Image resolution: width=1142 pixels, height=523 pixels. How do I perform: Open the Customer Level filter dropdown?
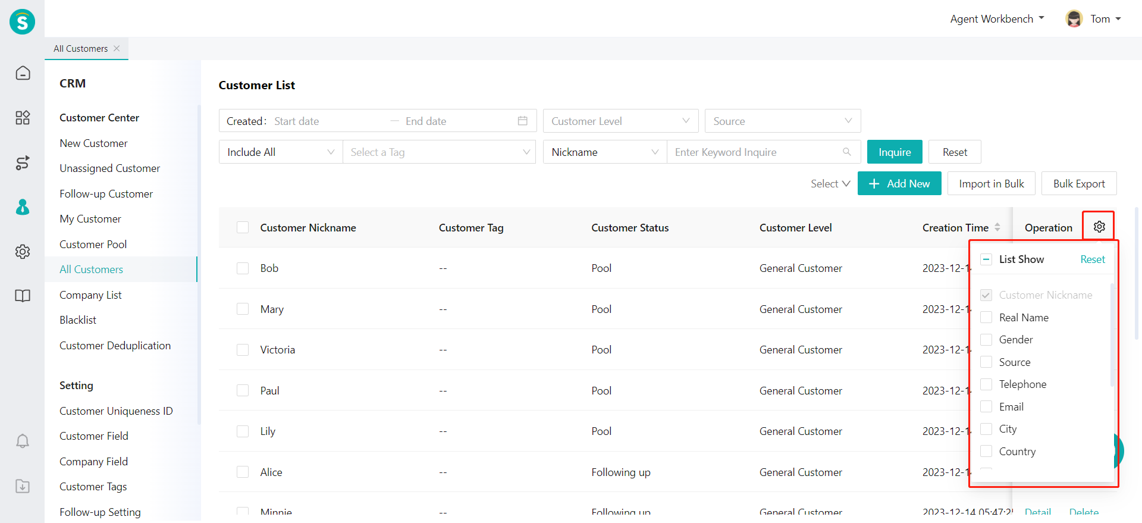pos(620,121)
